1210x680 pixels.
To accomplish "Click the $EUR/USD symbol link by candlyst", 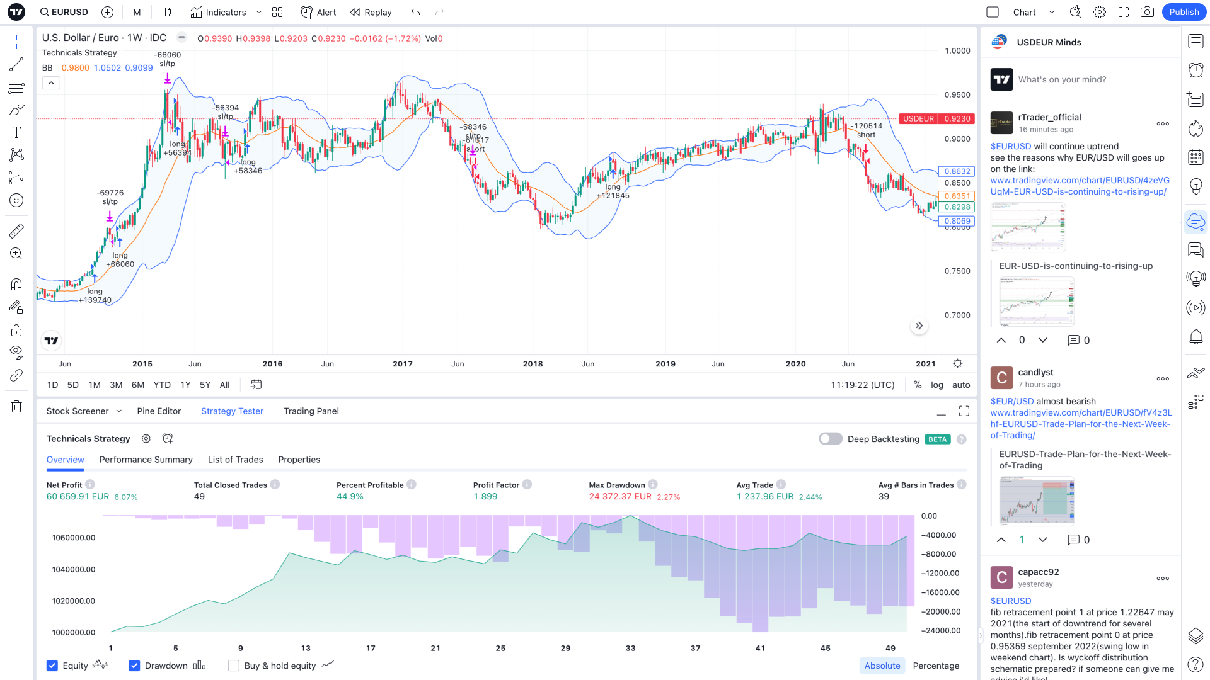I will tap(1012, 401).
